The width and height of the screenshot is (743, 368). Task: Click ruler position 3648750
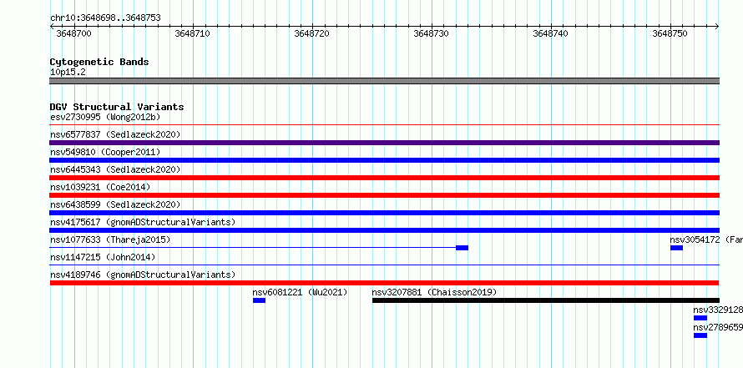[670, 33]
